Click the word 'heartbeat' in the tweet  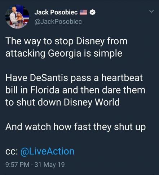(122, 78)
